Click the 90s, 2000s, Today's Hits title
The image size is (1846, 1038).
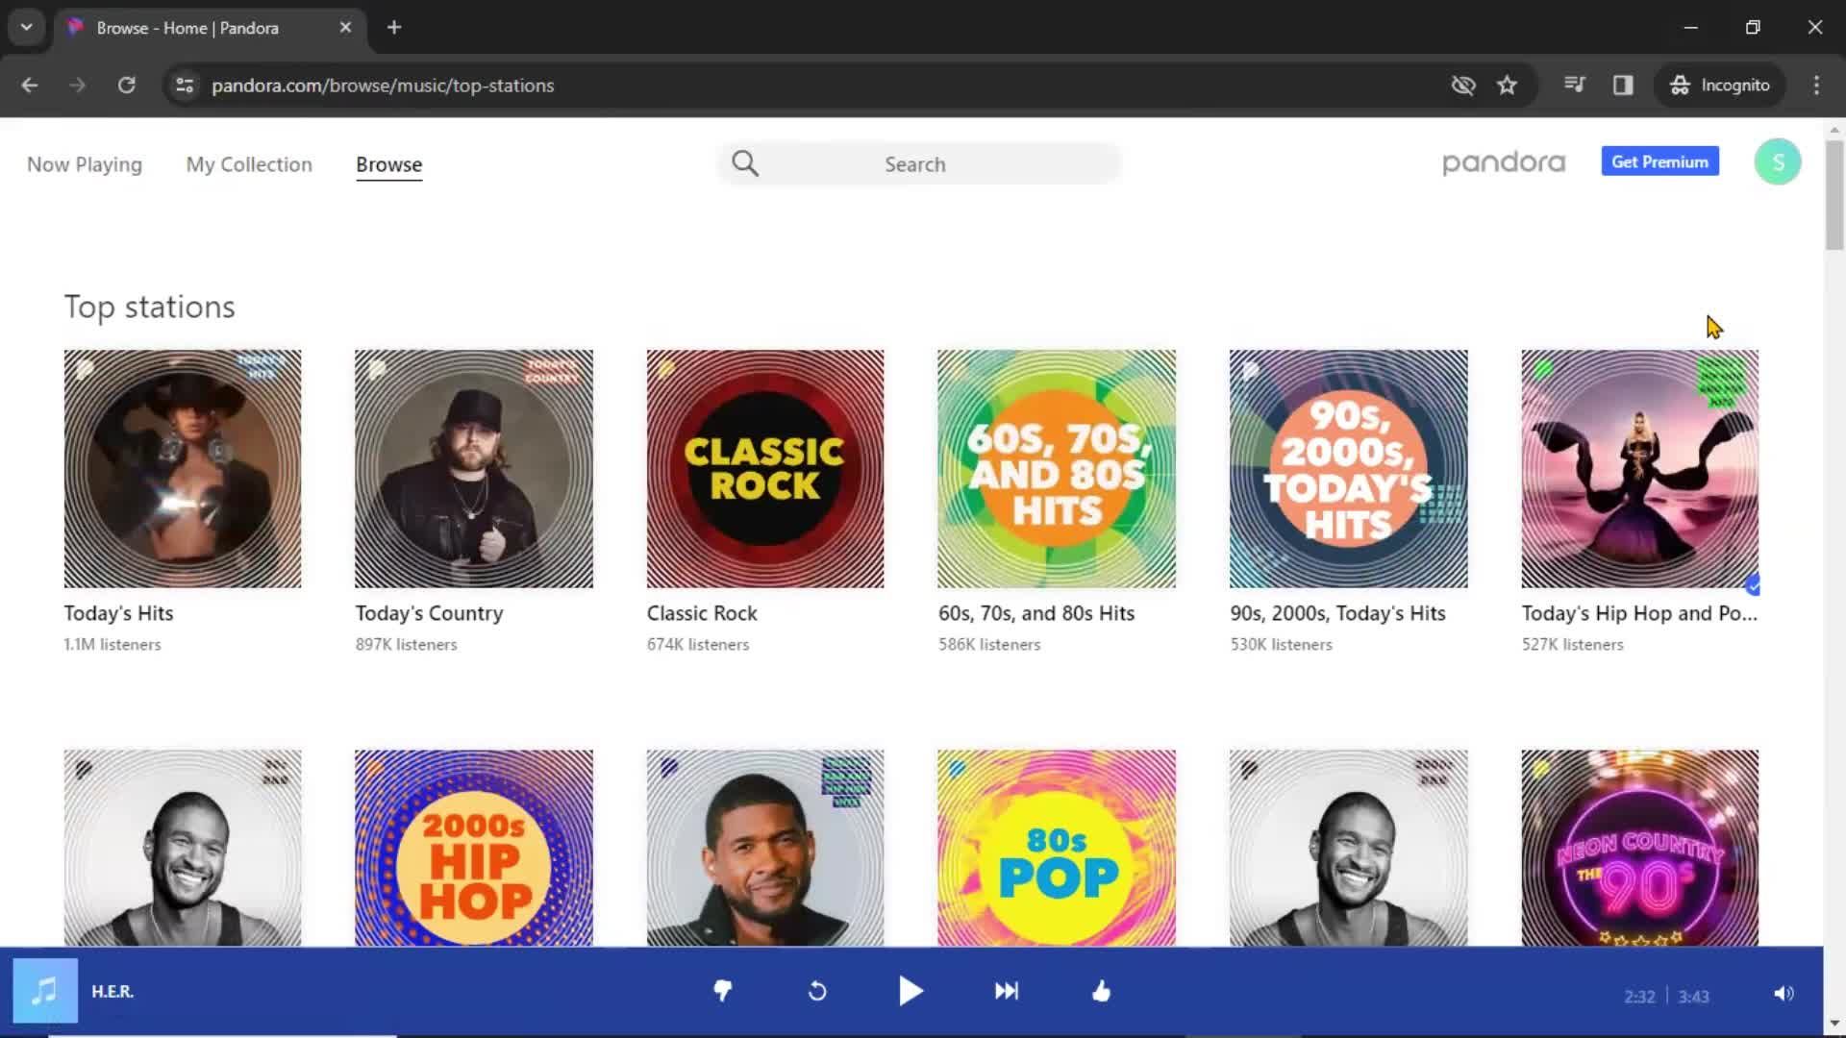tap(1337, 613)
